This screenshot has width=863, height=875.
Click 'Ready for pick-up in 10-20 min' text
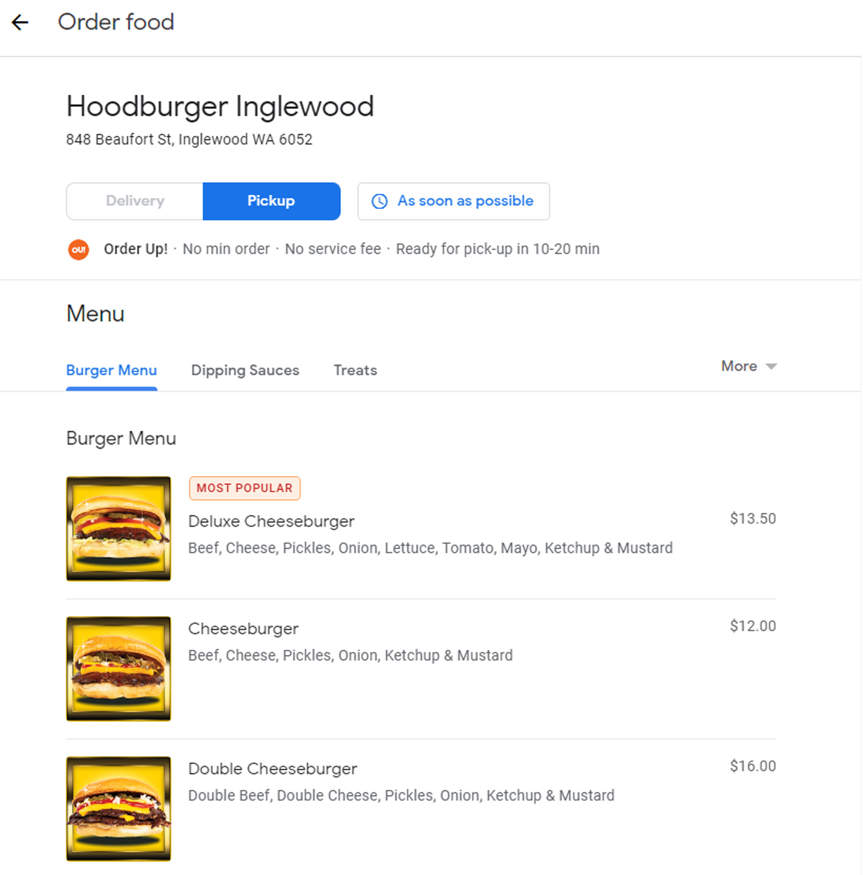[497, 249]
